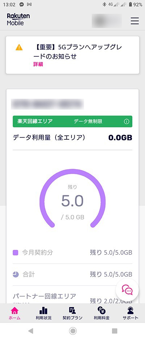Image resolution: width=145 pixels, height=339 pixels.
Task: Tap the 契約プラン document icon
Action: pyautogui.click(x=72, y=311)
